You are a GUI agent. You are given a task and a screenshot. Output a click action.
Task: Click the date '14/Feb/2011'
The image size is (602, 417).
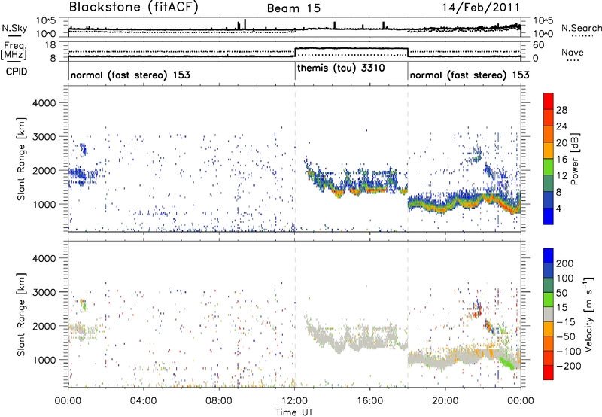tap(481, 8)
